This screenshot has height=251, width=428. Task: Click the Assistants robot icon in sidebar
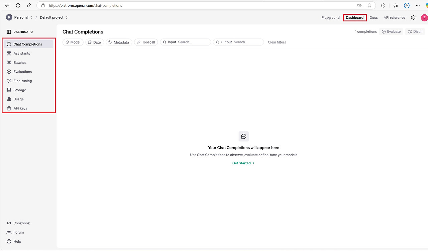click(x=9, y=53)
